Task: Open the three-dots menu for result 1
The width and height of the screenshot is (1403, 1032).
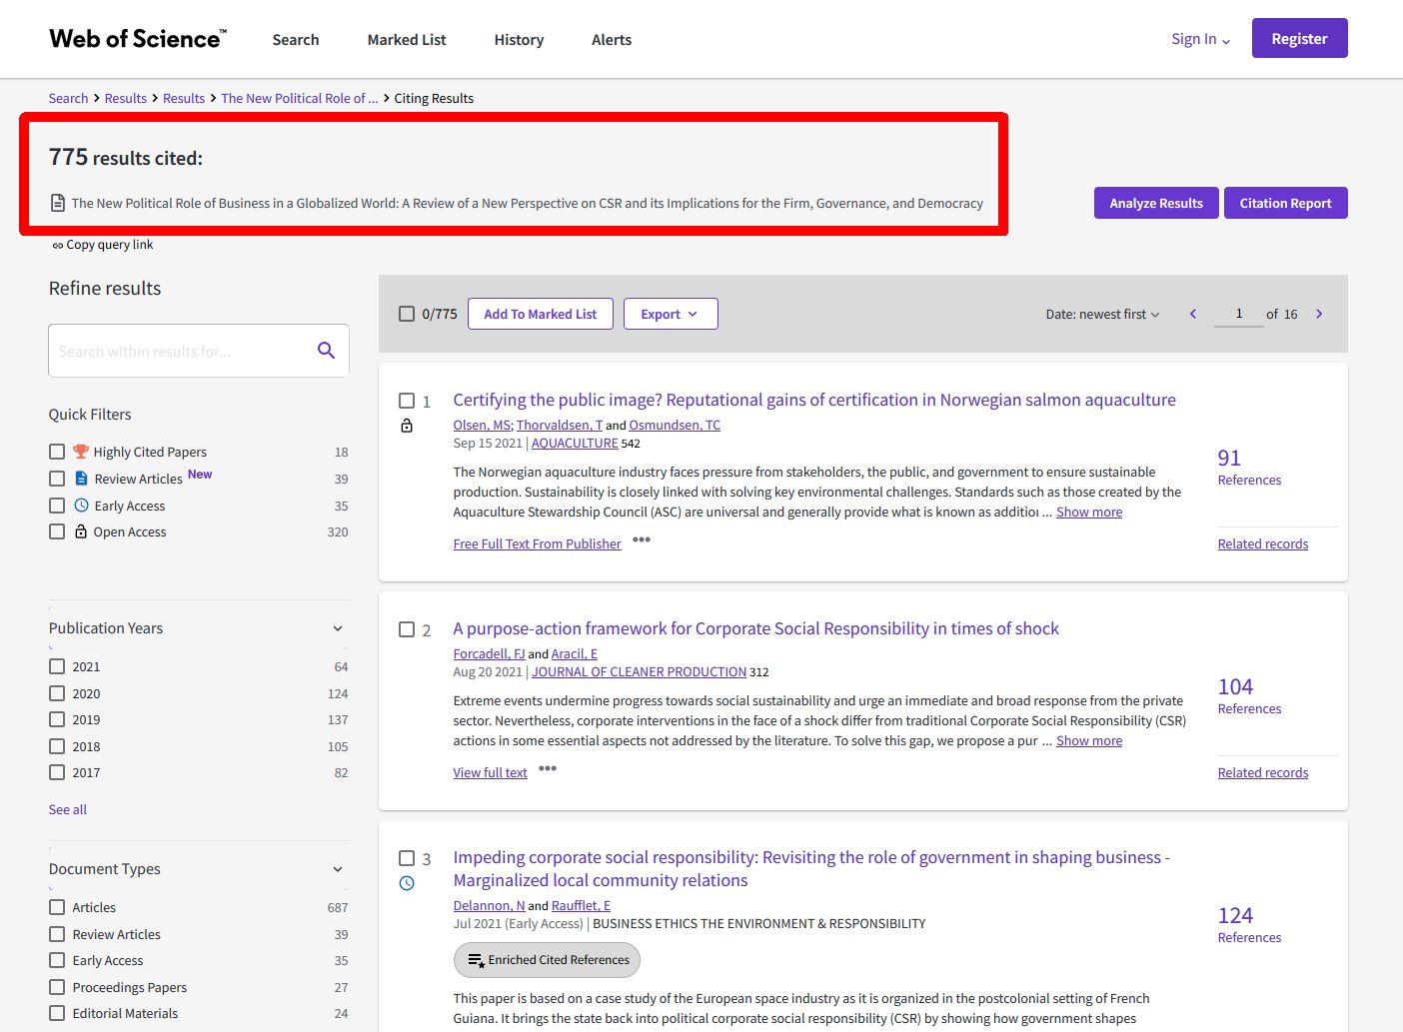Action: coord(642,539)
